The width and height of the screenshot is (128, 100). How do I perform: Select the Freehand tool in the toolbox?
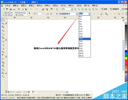[x=3, y=34]
